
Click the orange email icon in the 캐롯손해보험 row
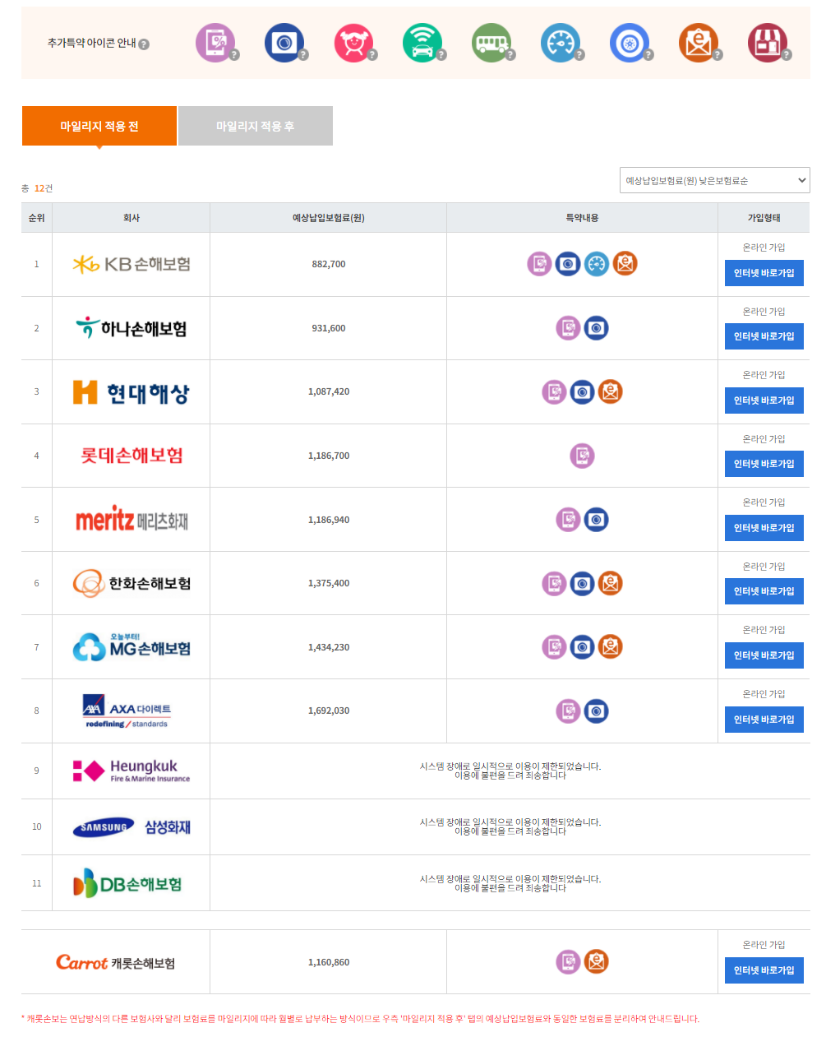597,961
